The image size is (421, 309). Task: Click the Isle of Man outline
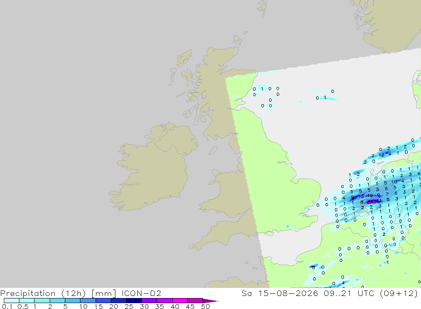[213, 150]
